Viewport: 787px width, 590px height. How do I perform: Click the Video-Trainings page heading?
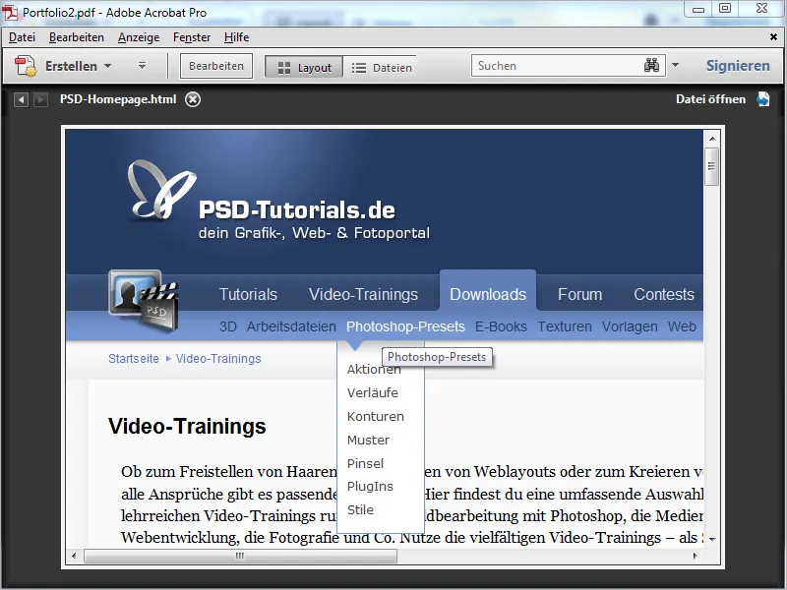click(187, 426)
